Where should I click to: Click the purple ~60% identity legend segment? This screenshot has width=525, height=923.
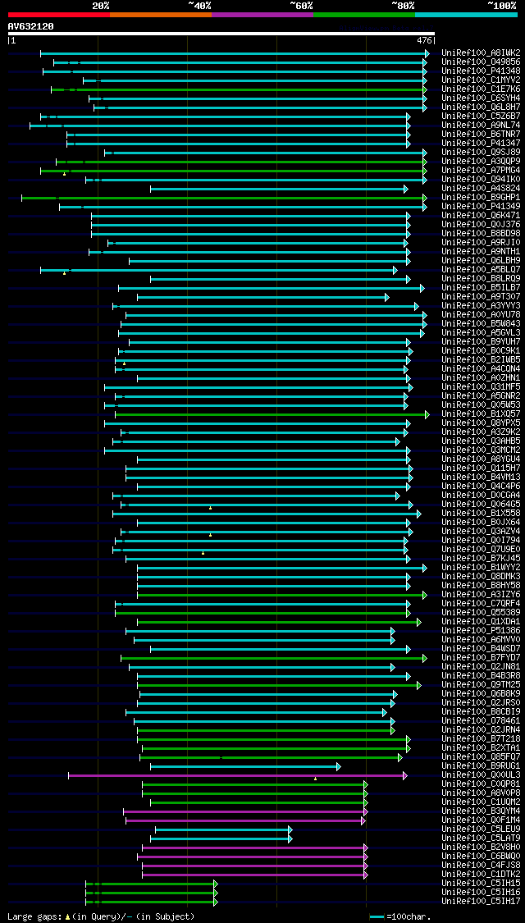[x=262, y=14]
